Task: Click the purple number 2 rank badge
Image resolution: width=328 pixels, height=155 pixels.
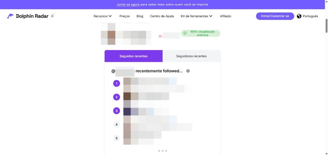Action: point(116,97)
